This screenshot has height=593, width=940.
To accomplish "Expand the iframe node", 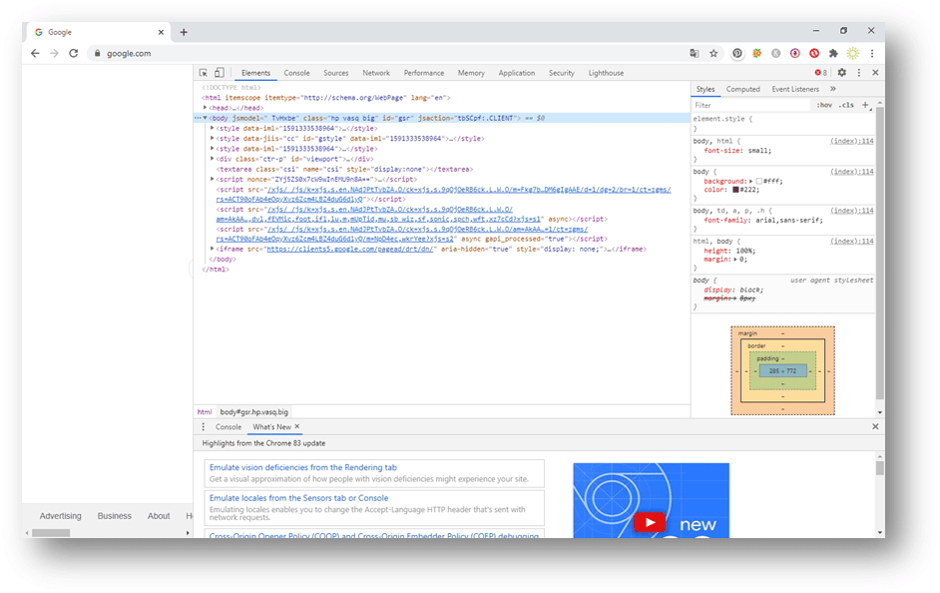I will (213, 249).
